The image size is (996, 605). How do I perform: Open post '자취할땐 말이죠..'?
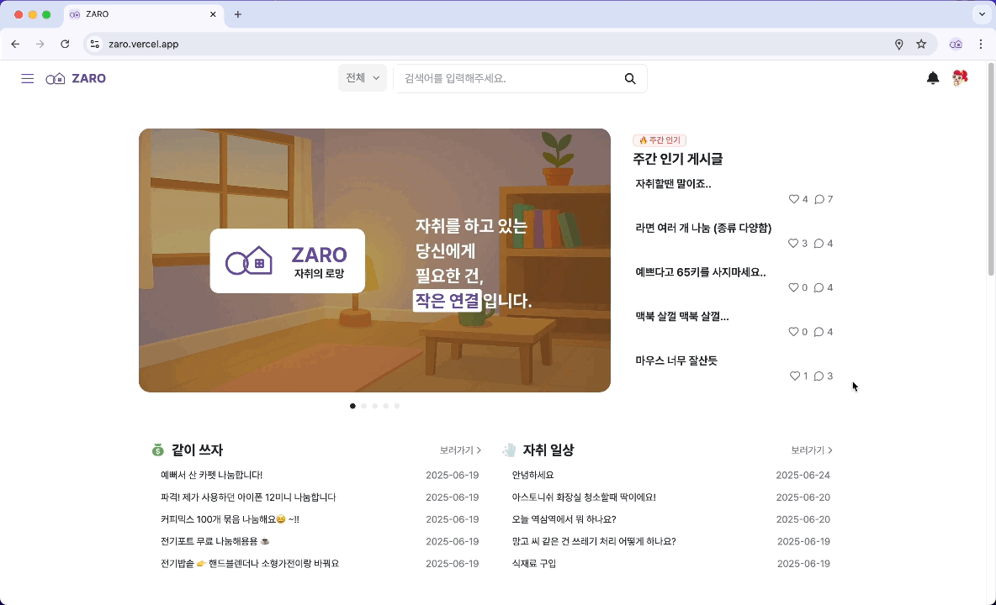673,184
